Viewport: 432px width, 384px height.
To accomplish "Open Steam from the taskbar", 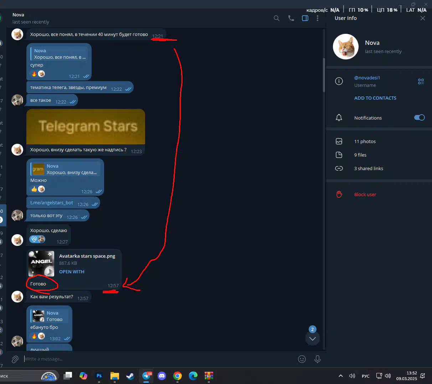I will click(x=130, y=376).
